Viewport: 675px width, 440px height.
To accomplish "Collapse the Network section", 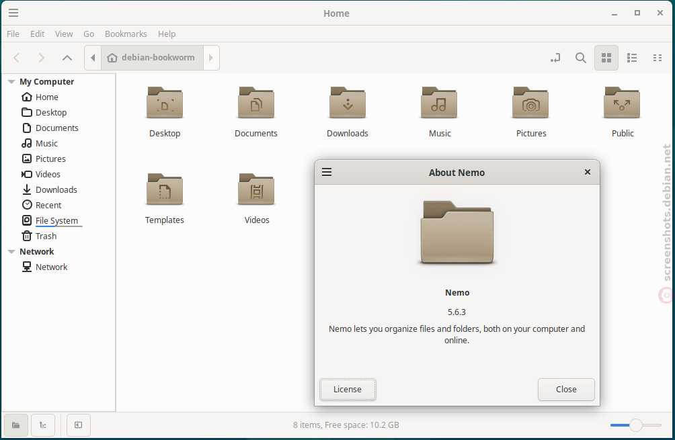I will pyautogui.click(x=11, y=252).
